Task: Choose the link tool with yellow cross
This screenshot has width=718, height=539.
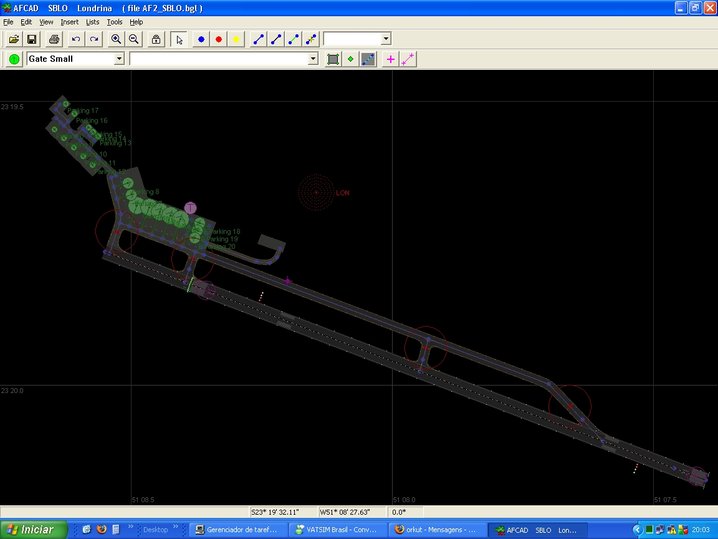Action: click(311, 39)
